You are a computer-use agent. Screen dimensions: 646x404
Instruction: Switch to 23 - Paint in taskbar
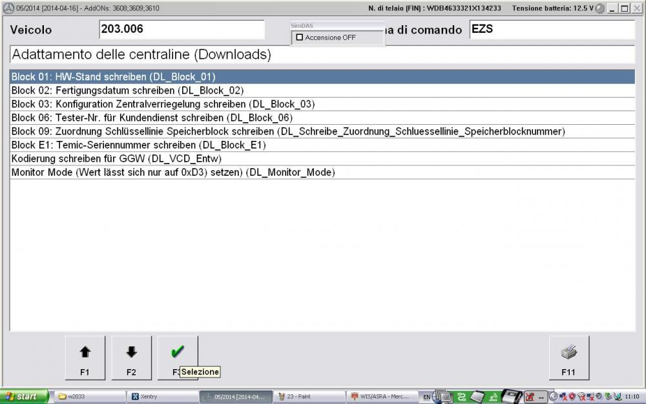tap(307, 396)
